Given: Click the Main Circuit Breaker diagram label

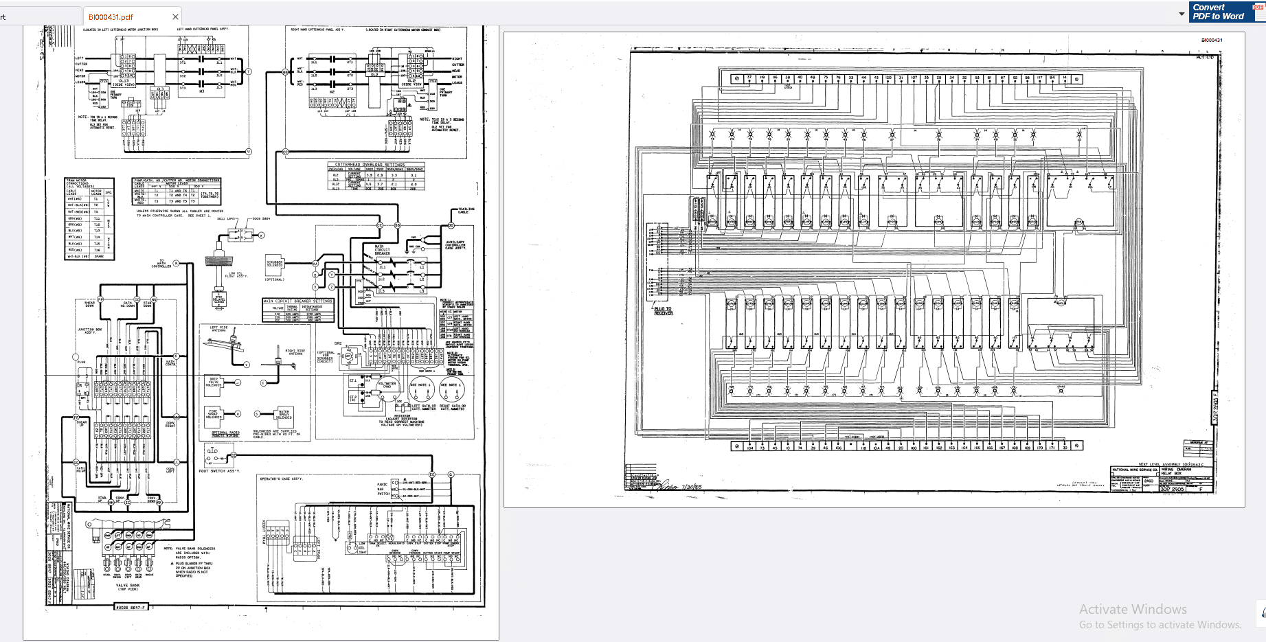Looking at the screenshot, I should [x=383, y=250].
